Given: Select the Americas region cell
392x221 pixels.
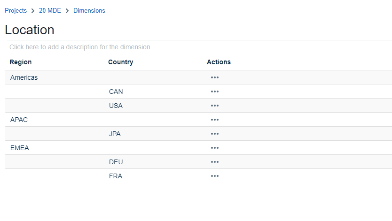Looking at the screenshot, I should [24, 77].
